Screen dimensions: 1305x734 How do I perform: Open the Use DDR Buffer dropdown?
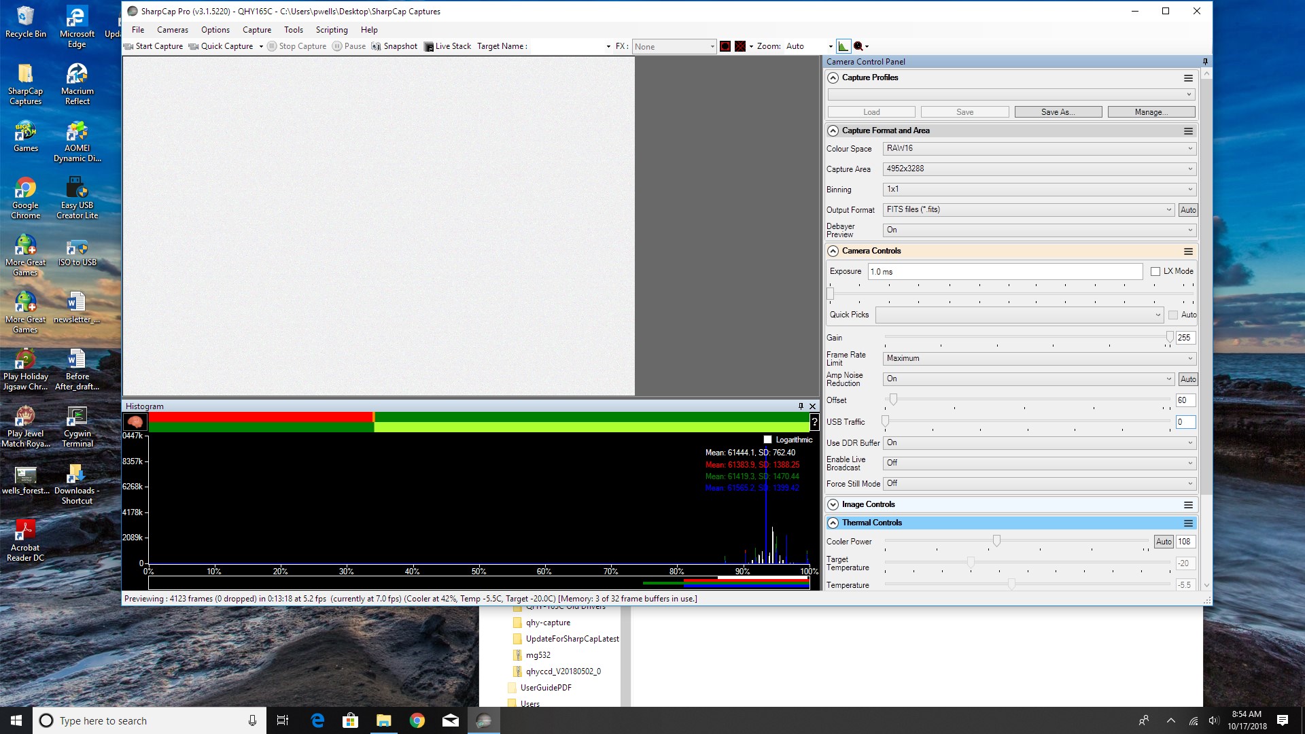click(x=1039, y=442)
